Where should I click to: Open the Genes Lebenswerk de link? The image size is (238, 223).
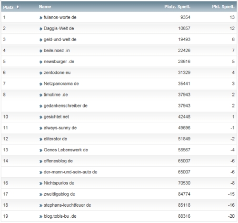[66, 150]
